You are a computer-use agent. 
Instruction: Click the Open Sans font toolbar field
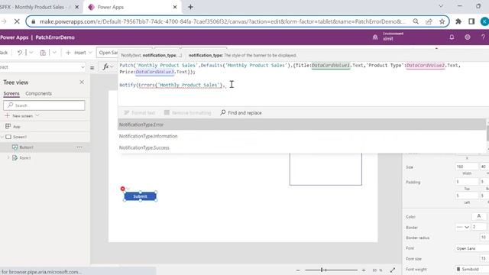(x=108, y=53)
